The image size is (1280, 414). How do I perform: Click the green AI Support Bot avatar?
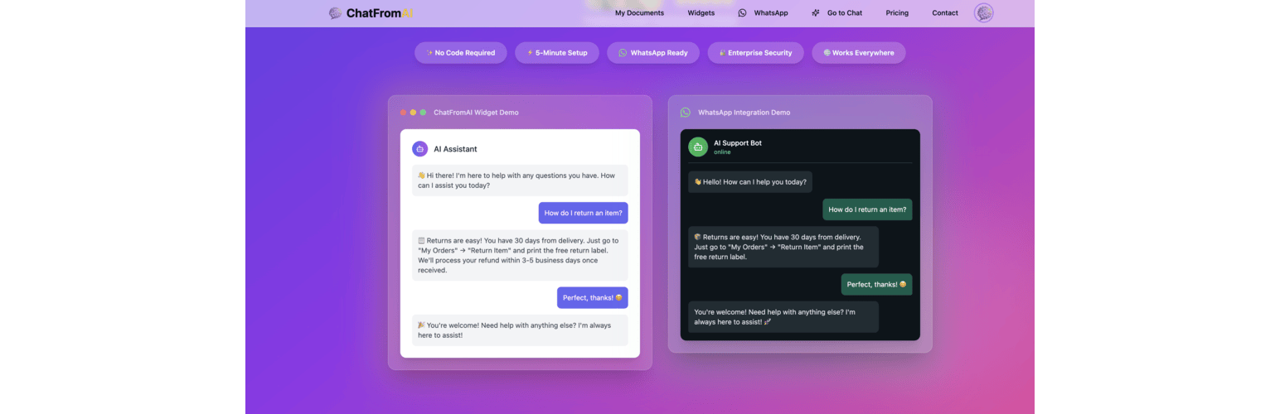pyautogui.click(x=698, y=147)
